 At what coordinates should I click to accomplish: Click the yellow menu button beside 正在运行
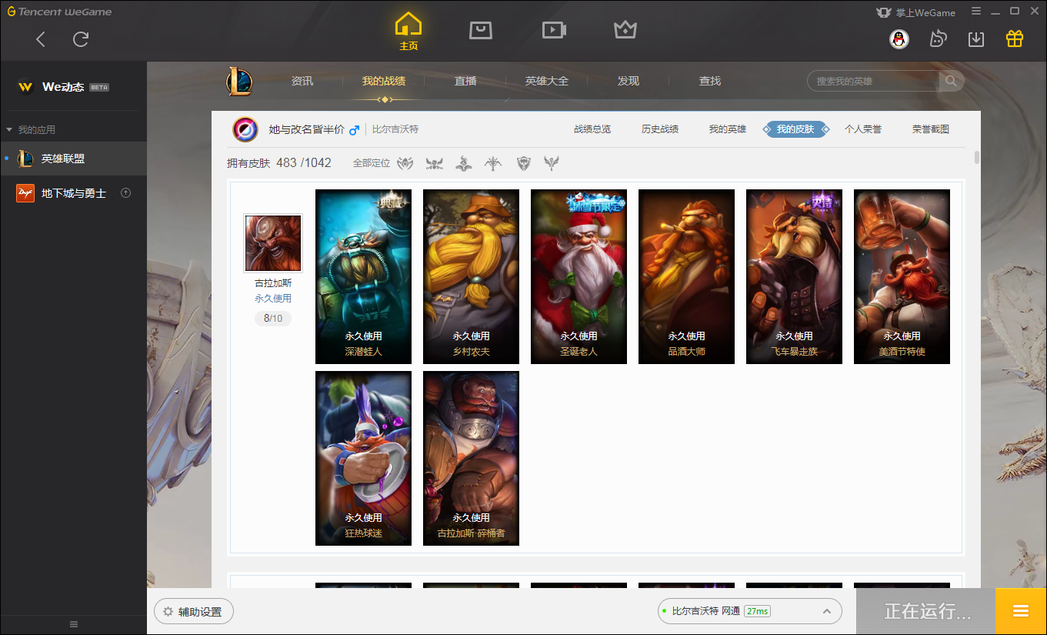[x=1021, y=611]
